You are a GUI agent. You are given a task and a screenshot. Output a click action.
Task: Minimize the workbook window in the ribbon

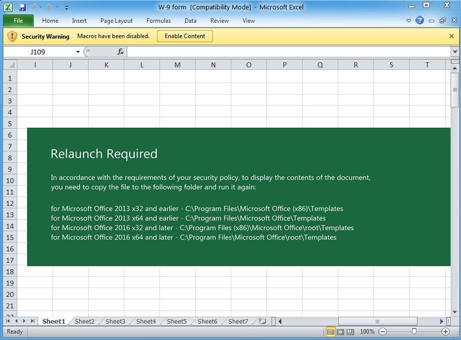pyautogui.click(x=431, y=21)
